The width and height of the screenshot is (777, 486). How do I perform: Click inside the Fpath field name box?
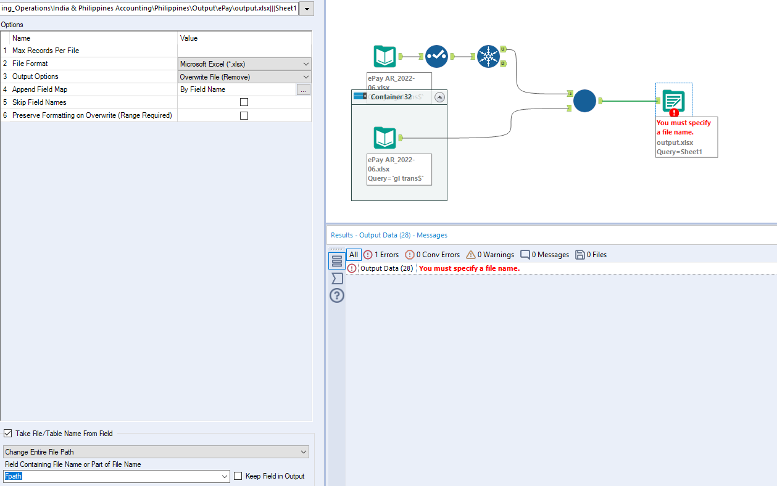[111, 476]
